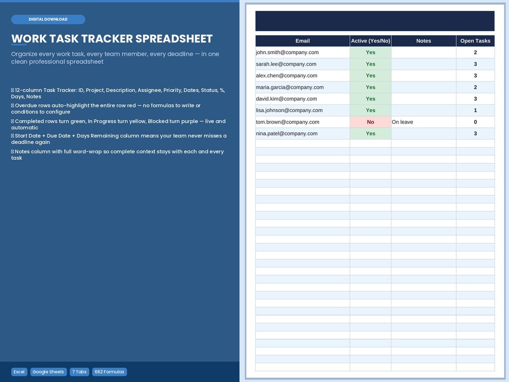
Task: Select cell david.kim@company.com
Action: (x=303, y=99)
